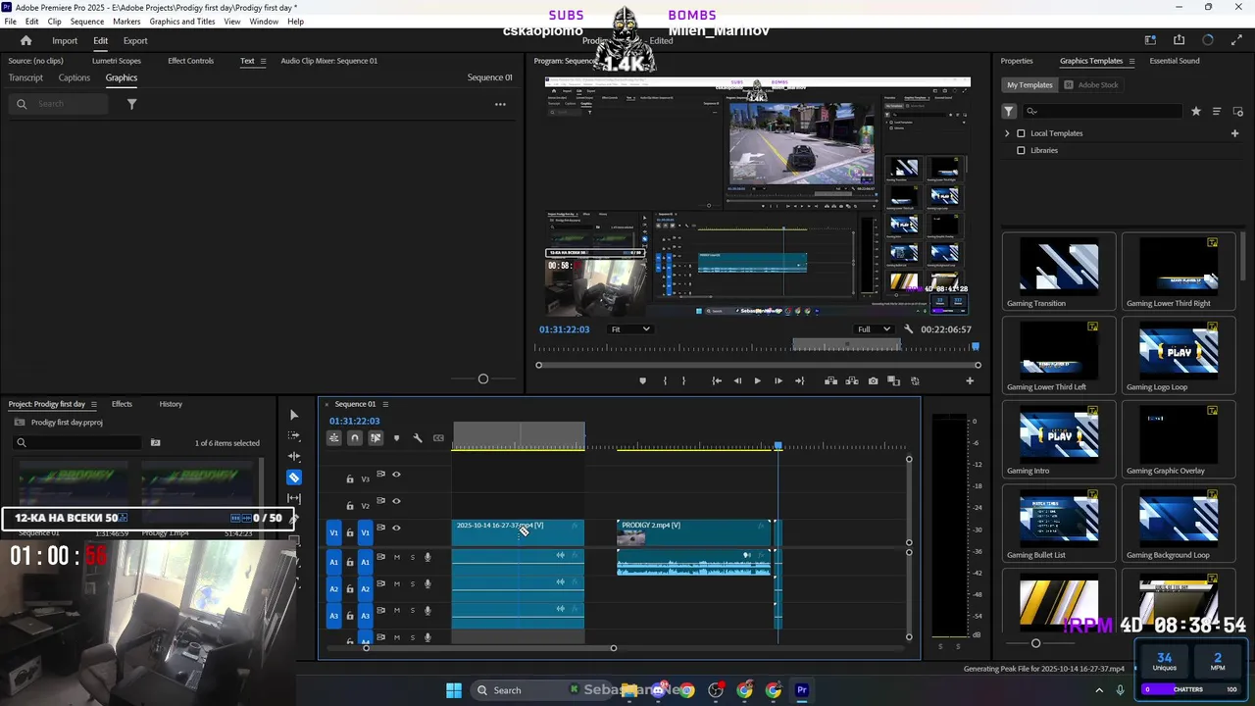Add new template folder plus button
Image resolution: width=1255 pixels, height=706 pixels.
point(1234,133)
